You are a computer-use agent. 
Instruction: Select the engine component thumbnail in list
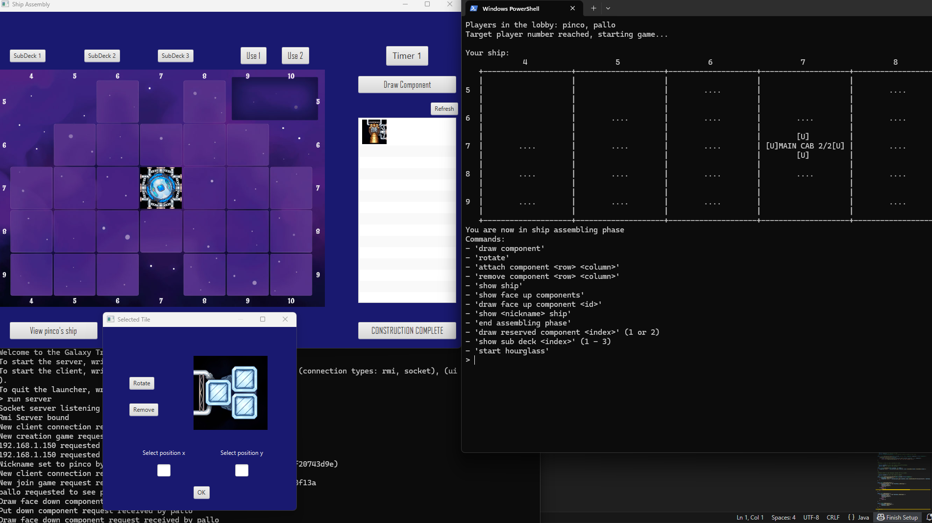coord(374,131)
